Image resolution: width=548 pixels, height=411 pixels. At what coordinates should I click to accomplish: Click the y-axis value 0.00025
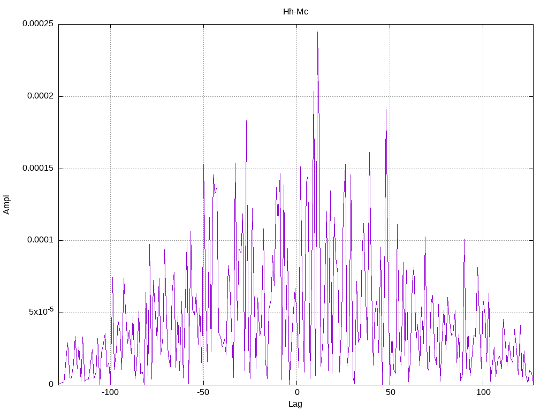(x=38, y=24)
